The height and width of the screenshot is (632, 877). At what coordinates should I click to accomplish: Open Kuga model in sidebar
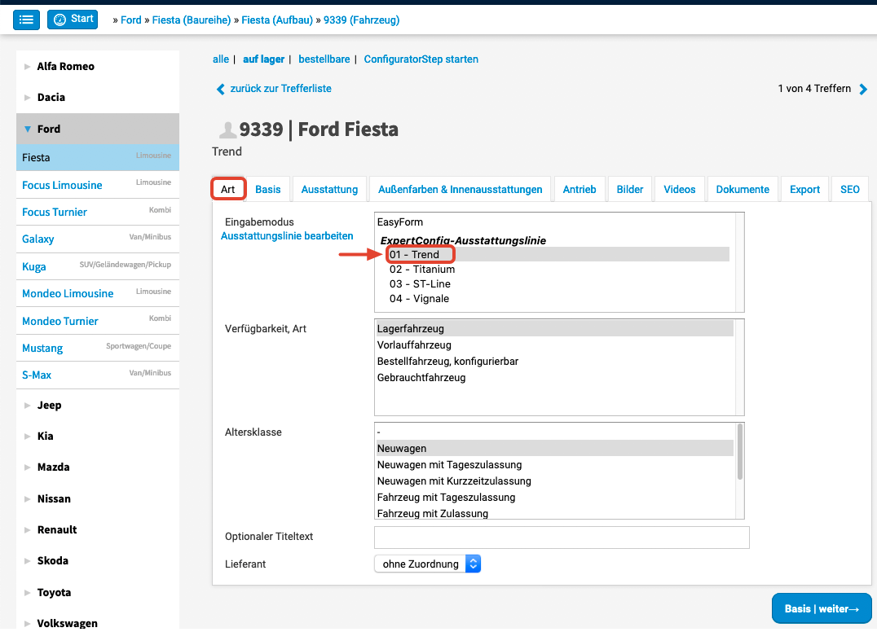(x=34, y=266)
